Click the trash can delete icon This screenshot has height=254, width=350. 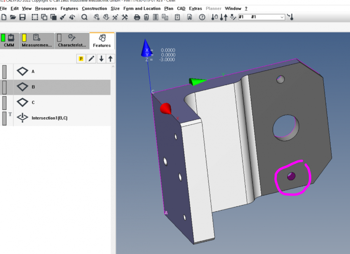click(x=146, y=17)
